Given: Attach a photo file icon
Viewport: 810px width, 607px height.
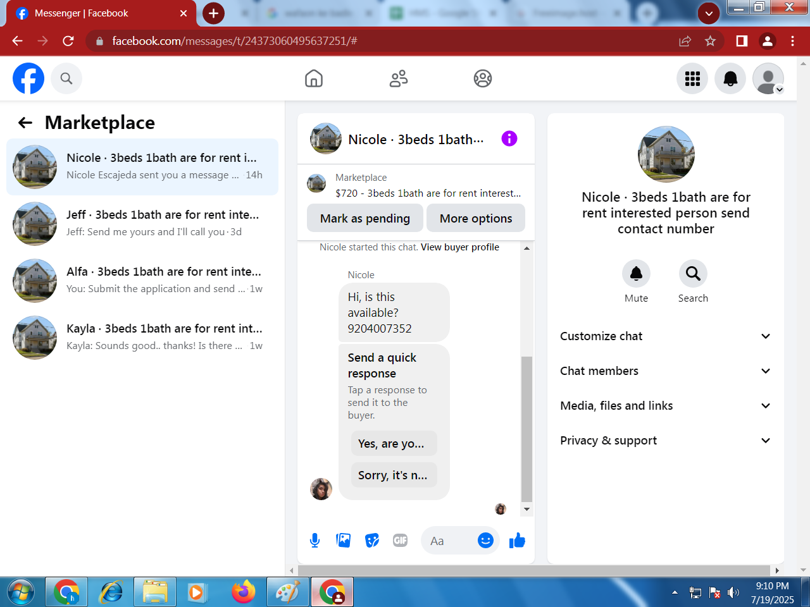Looking at the screenshot, I should click(x=344, y=541).
